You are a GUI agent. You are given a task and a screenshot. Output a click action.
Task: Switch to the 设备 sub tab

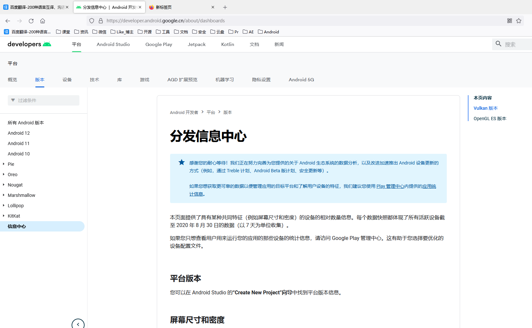pos(67,80)
